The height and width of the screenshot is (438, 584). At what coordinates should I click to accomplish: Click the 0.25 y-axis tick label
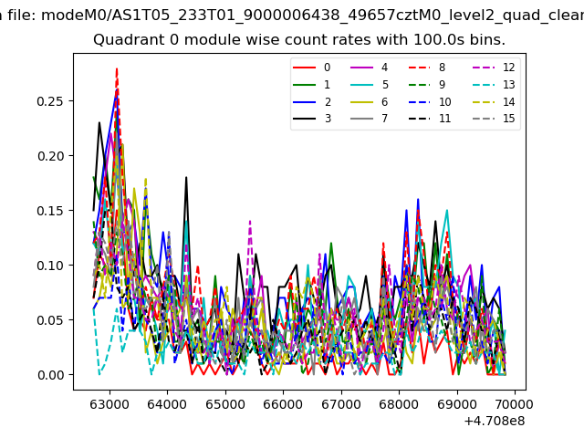click(x=51, y=100)
